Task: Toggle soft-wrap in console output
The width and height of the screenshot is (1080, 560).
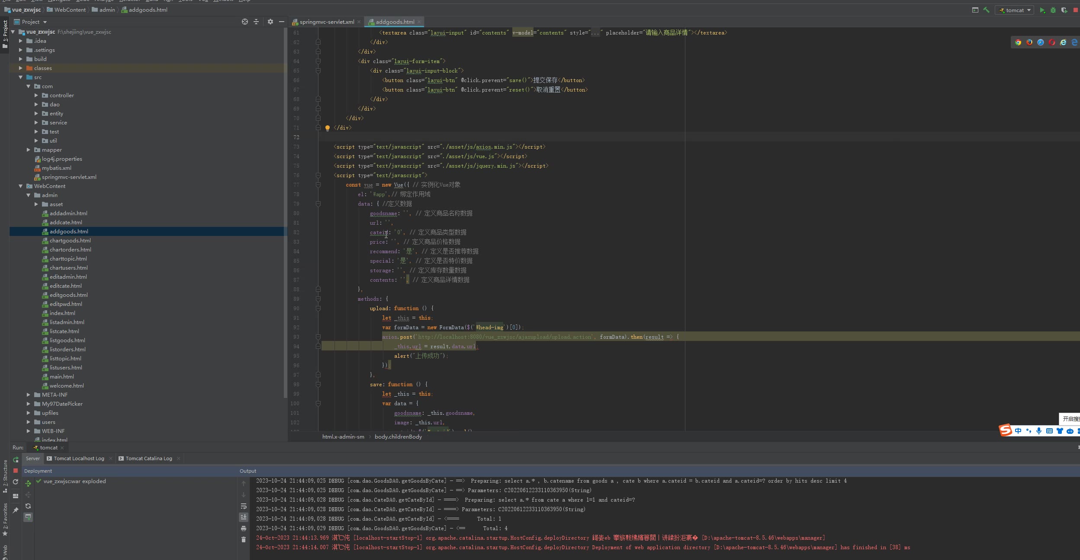Action: (244, 506)
